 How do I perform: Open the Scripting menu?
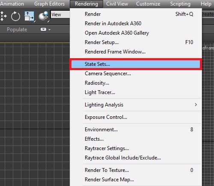click(180, 4)
